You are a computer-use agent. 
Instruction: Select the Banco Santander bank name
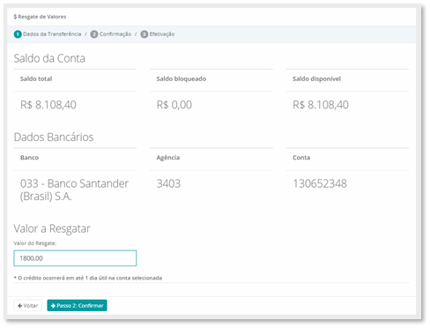point(74,190)
